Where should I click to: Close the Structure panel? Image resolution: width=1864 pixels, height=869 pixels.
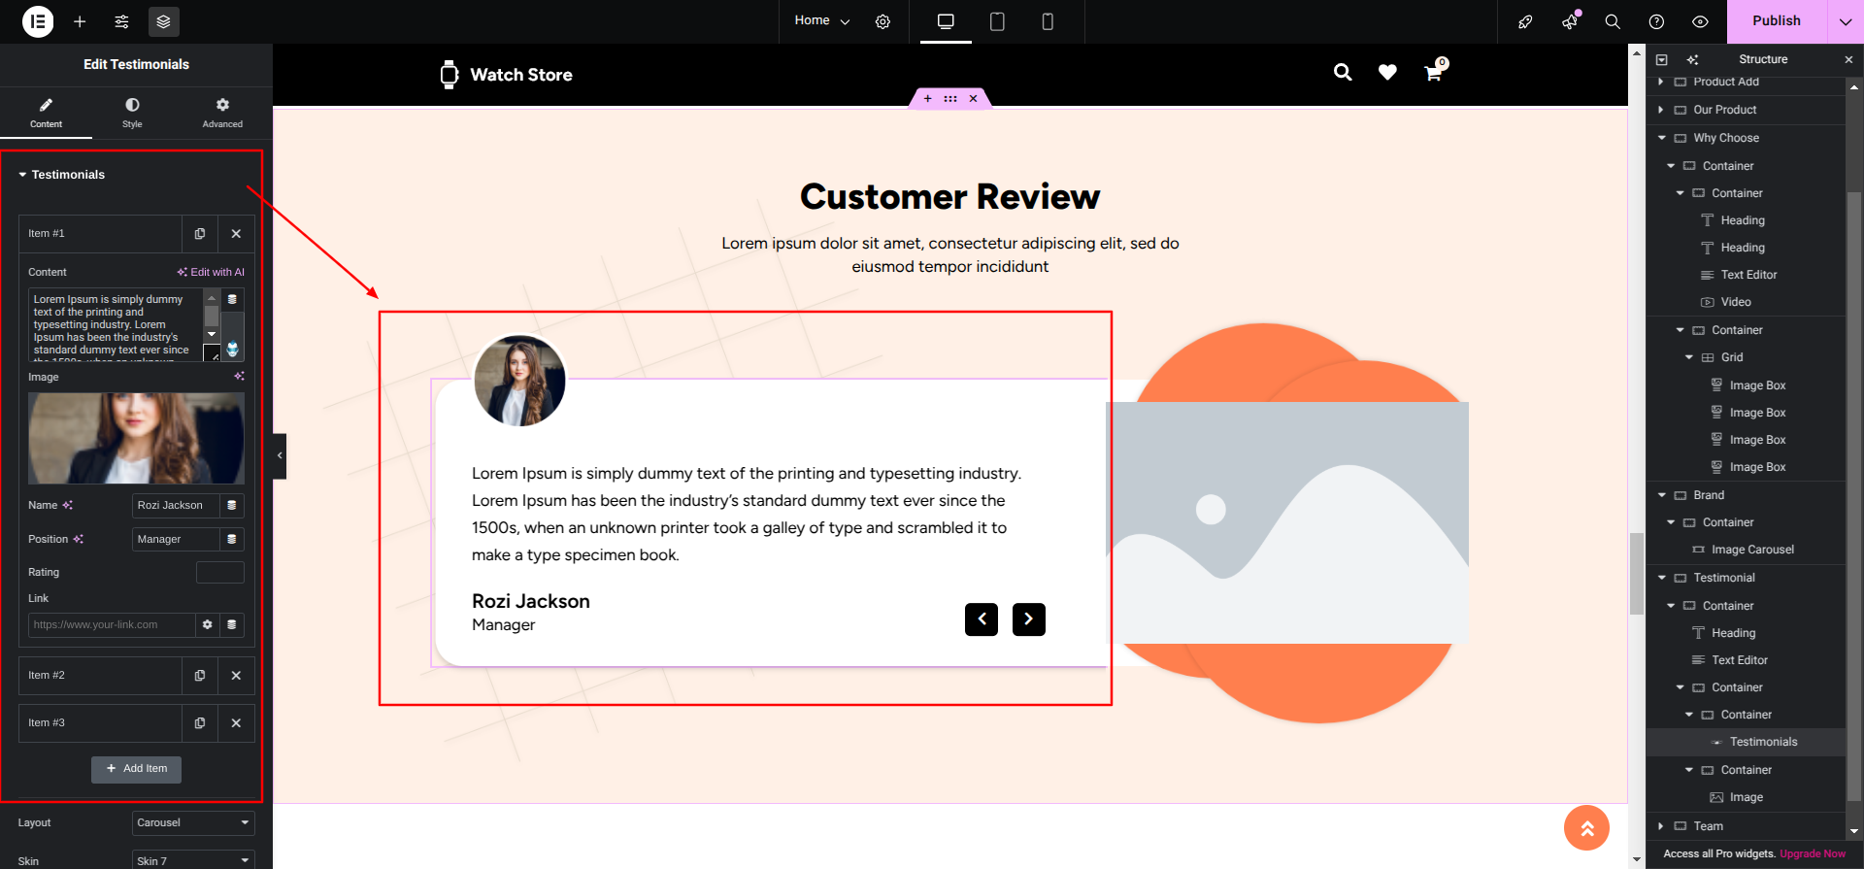pos(1848,60)
